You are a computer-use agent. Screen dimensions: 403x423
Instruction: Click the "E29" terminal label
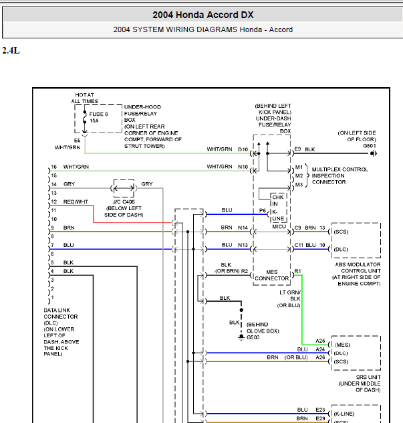[320, 418]
